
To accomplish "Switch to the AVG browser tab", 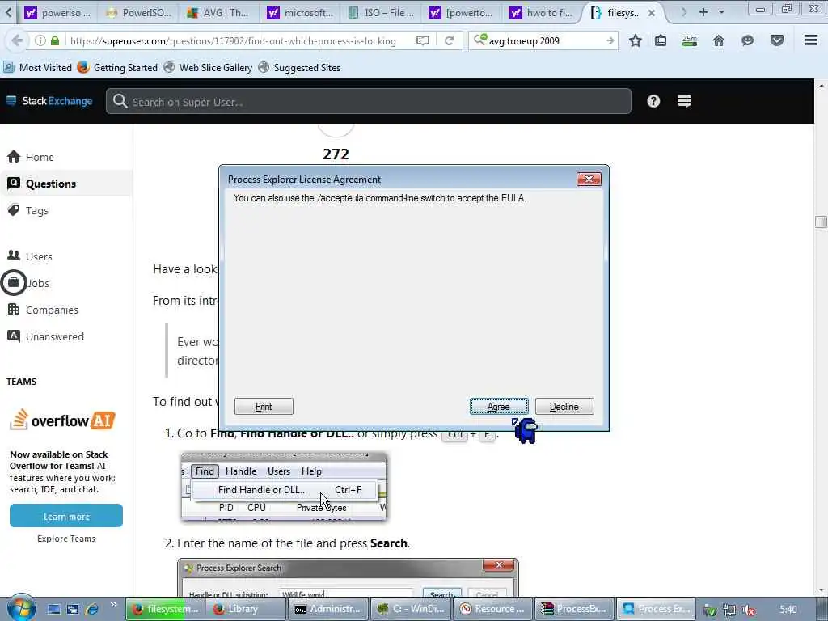I will point(219,13).
